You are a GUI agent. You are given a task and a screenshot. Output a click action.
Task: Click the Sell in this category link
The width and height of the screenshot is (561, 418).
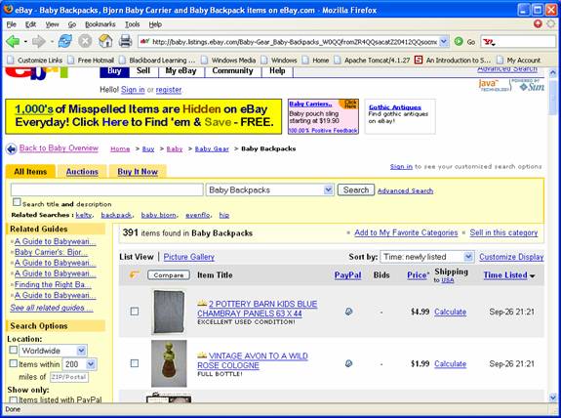point(503,232)
